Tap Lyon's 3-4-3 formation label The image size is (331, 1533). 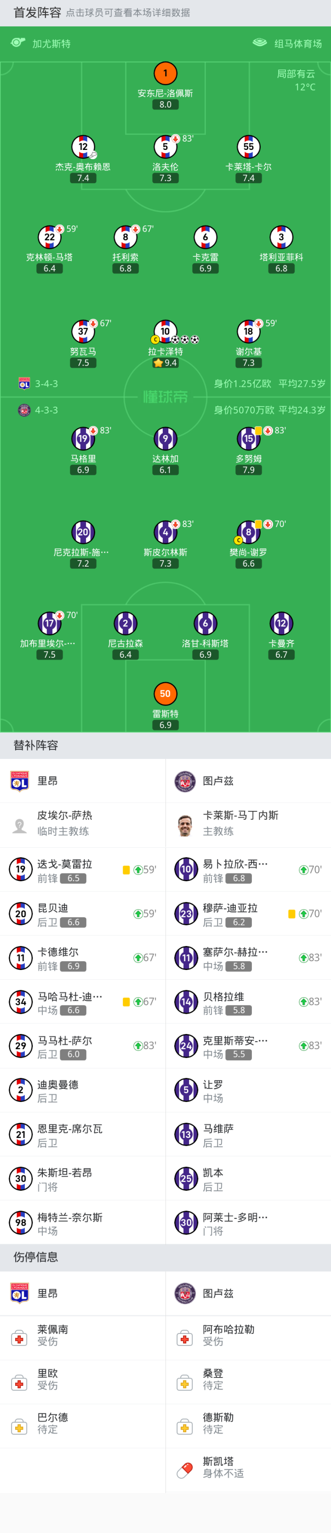(46, 384)
